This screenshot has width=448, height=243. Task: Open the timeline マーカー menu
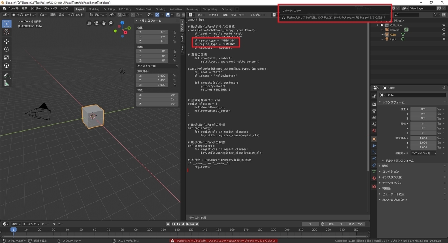(x=58, y=224)
